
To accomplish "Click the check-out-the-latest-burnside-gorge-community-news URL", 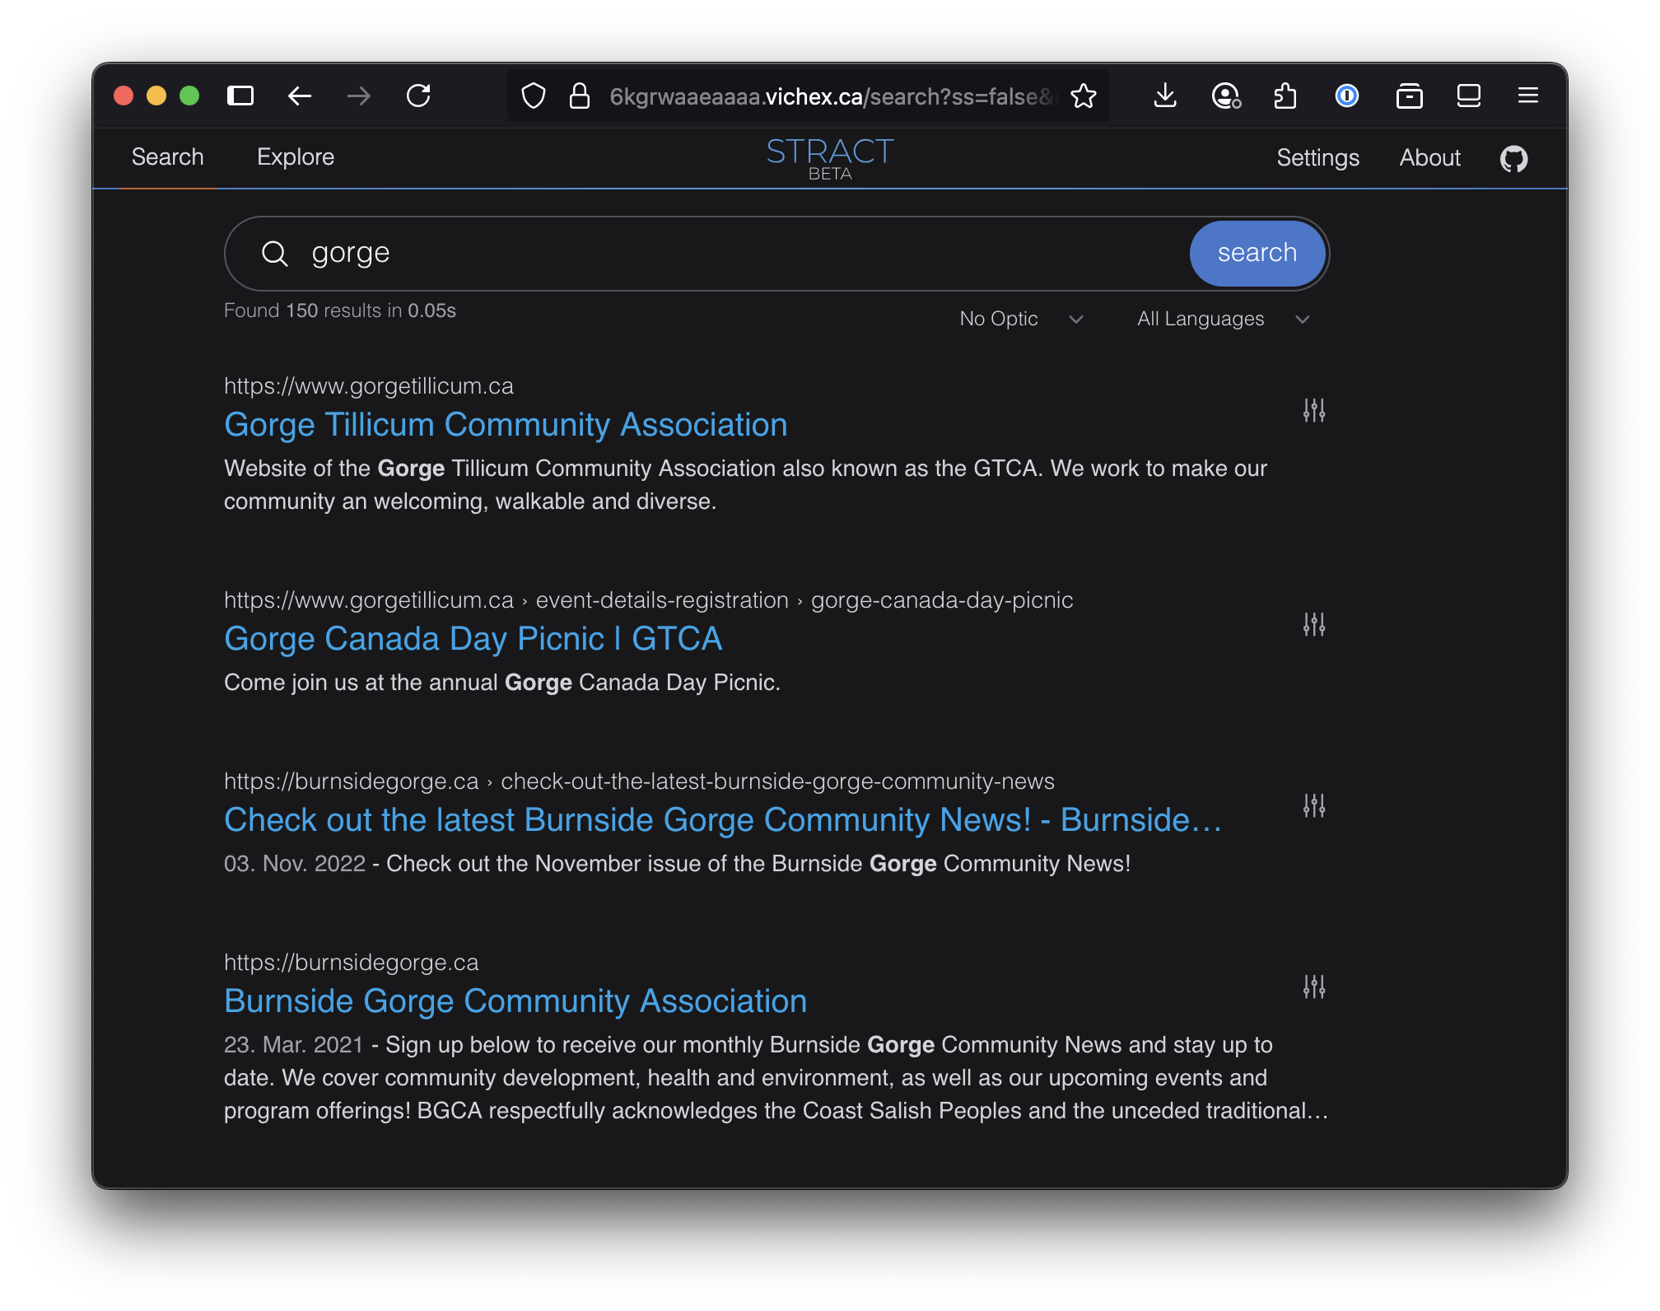I will tap(777, 781).
